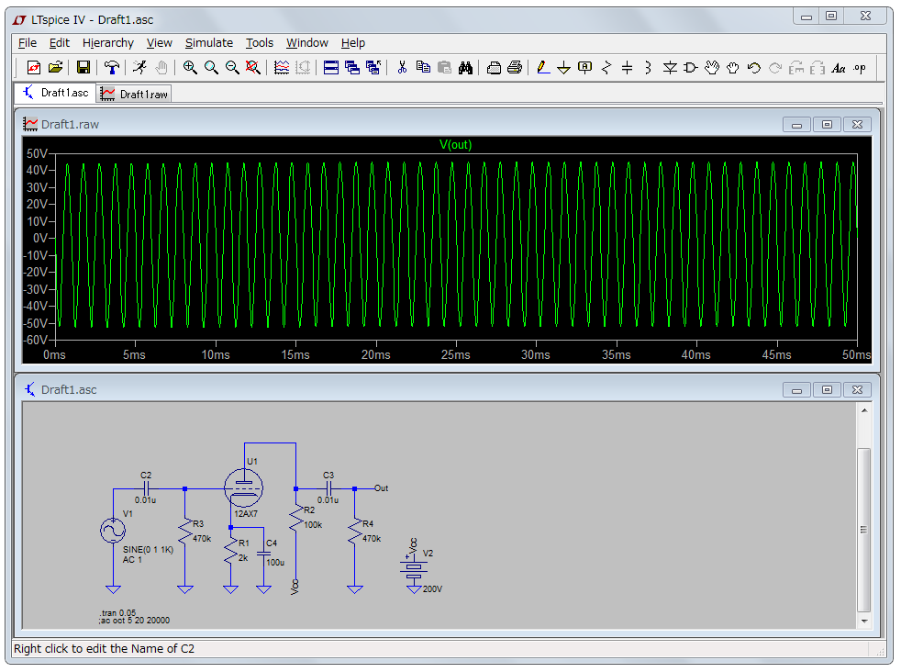Click the SPICE directive .op icon

coord(860,67)
